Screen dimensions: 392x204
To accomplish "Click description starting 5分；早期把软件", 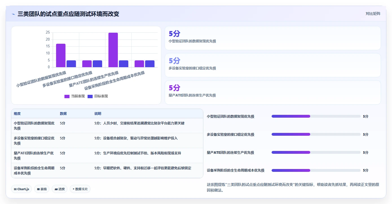I will (143, 168).
